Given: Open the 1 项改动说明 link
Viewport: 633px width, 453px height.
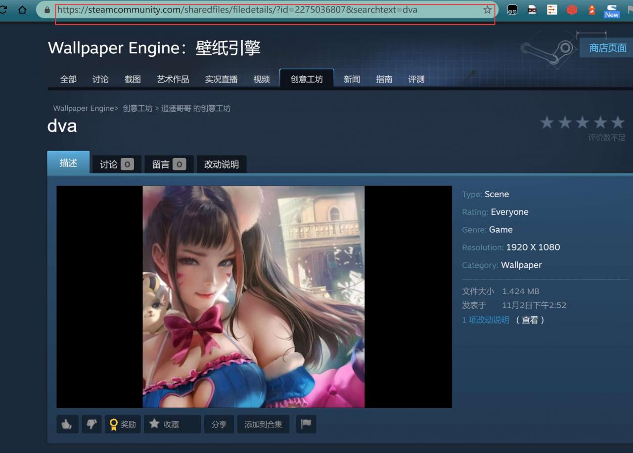Looking at the screenshot, I should tap(485, 320).
